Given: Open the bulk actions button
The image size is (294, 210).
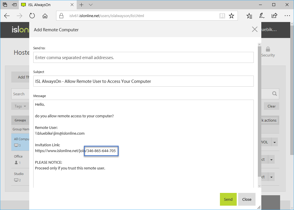Looking at the screenshot, I should pos(269,120).
